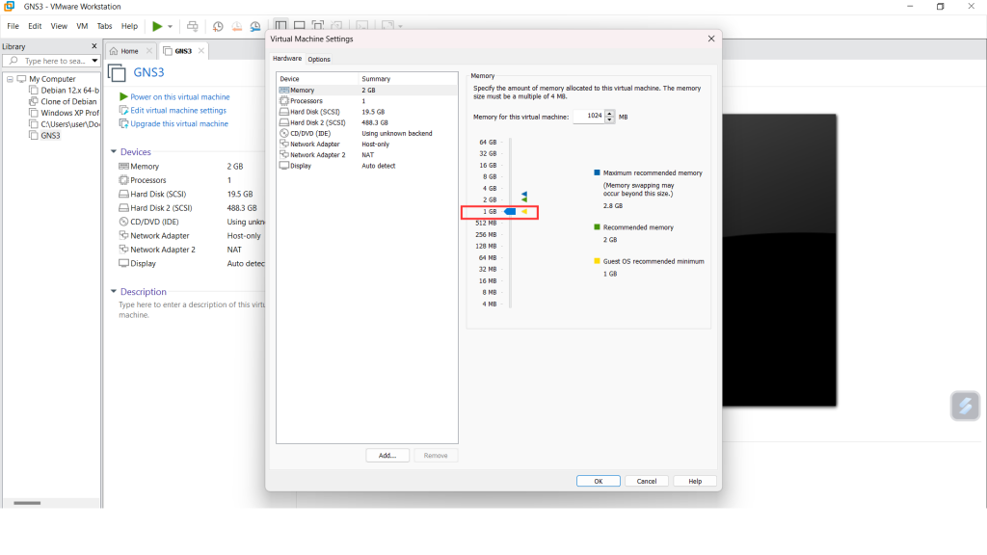
Task: Select the Display device in hardware list
Action: tap(301, 166)
